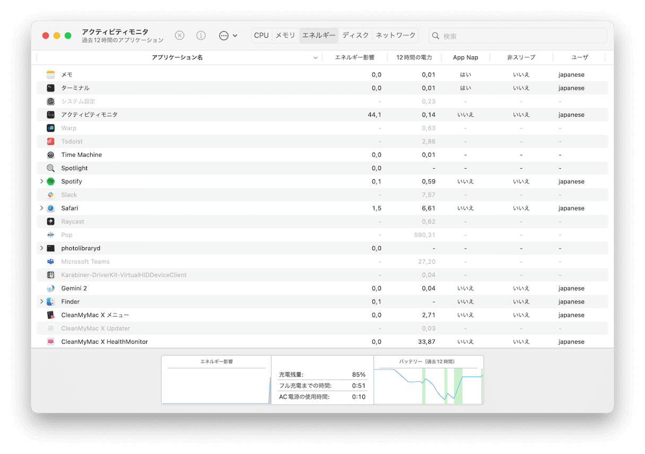Viewport: 645px width, 454px height.
Task: Click Pop's 590,31 power value
Action: (x=425, y=235)
